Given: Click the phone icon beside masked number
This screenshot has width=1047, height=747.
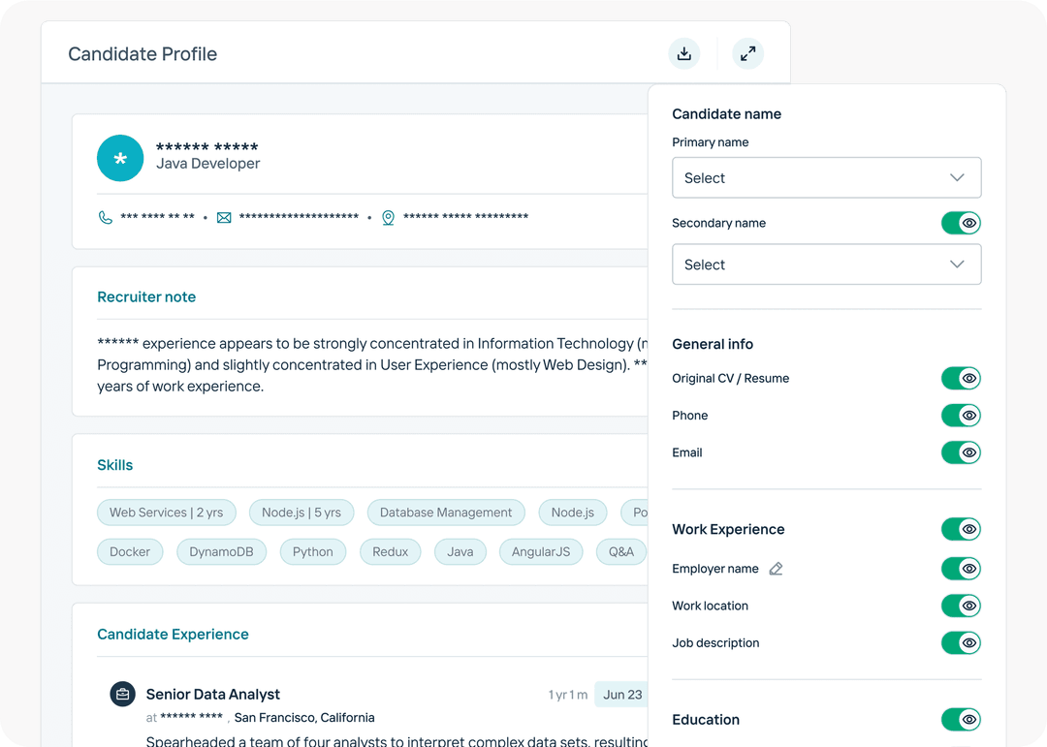Looking at the screenshot, I should pyautogui.click(x=105, y=217).
